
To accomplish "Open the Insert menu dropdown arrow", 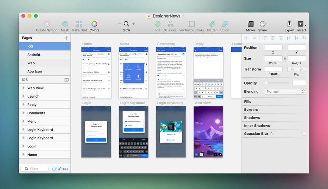I will tap(306, 26).
